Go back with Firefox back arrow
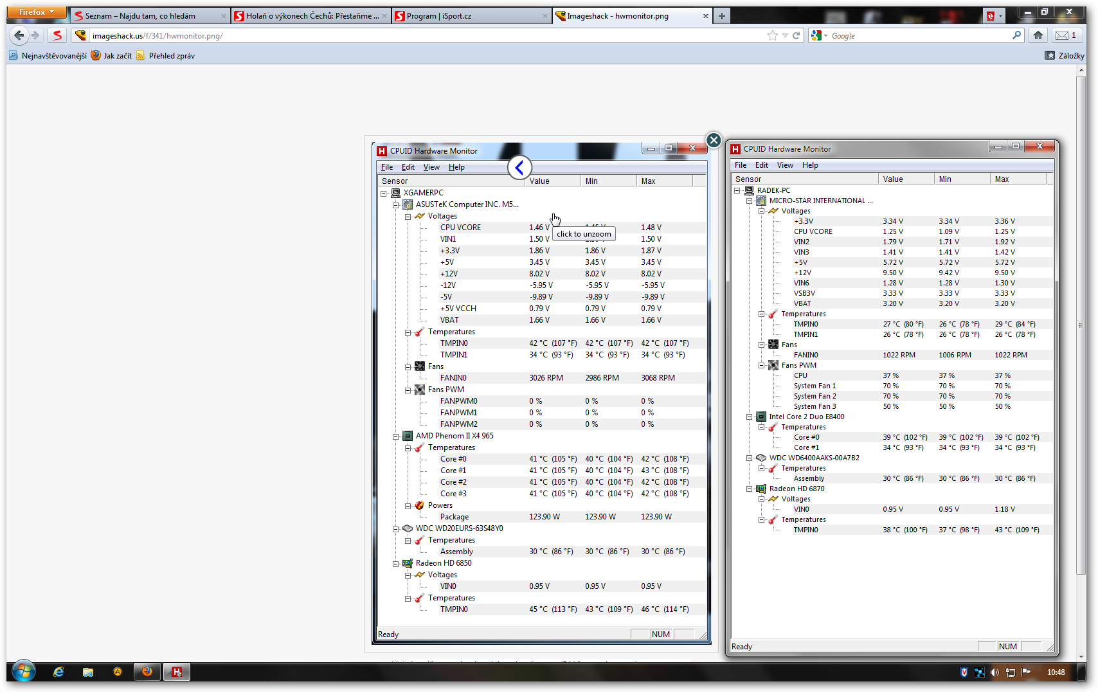This screenshot has height=693, width=1098. pos(19,35)
